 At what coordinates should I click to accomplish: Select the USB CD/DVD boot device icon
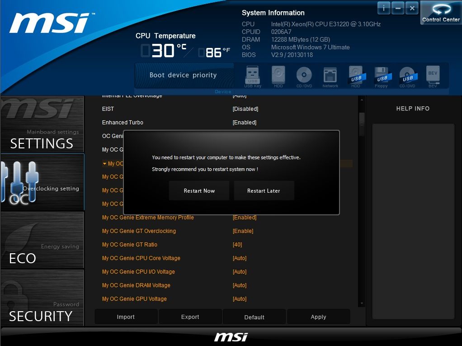[x=407, y=76]
